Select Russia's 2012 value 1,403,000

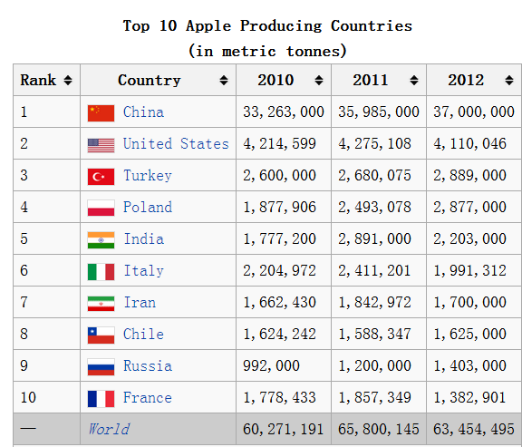469,365
